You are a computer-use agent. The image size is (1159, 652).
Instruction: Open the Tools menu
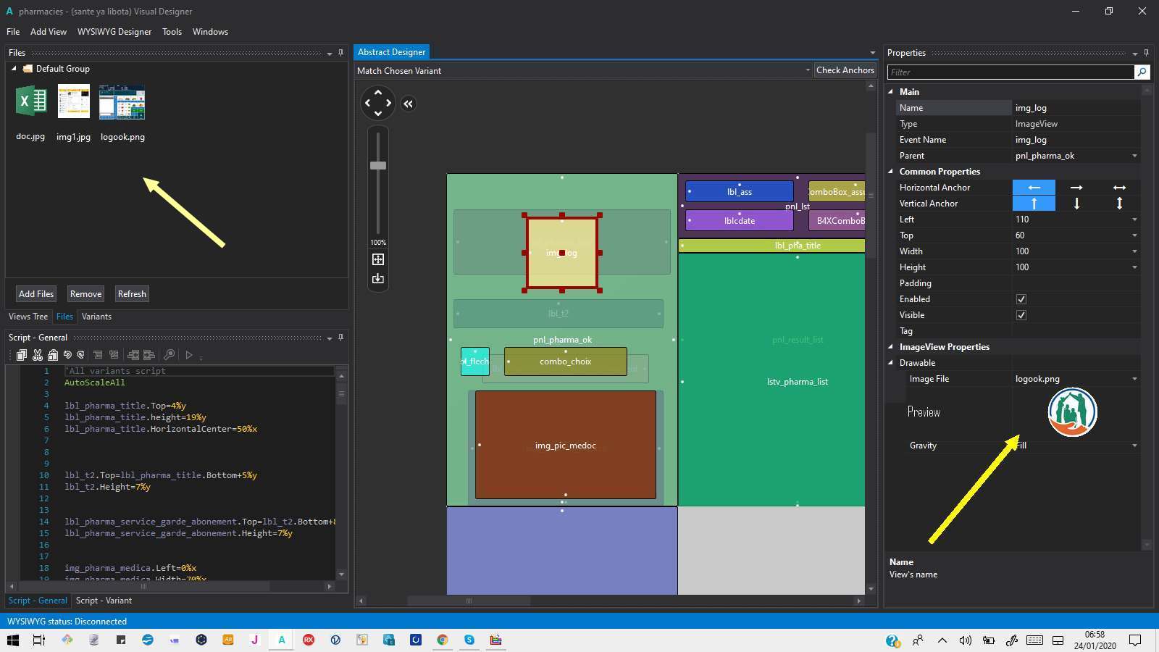(172, 32)
